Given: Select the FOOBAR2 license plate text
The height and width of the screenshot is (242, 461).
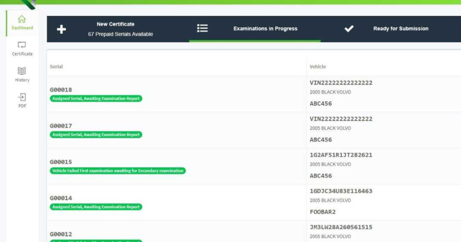Looking at the screenshot, I should 322,212.
